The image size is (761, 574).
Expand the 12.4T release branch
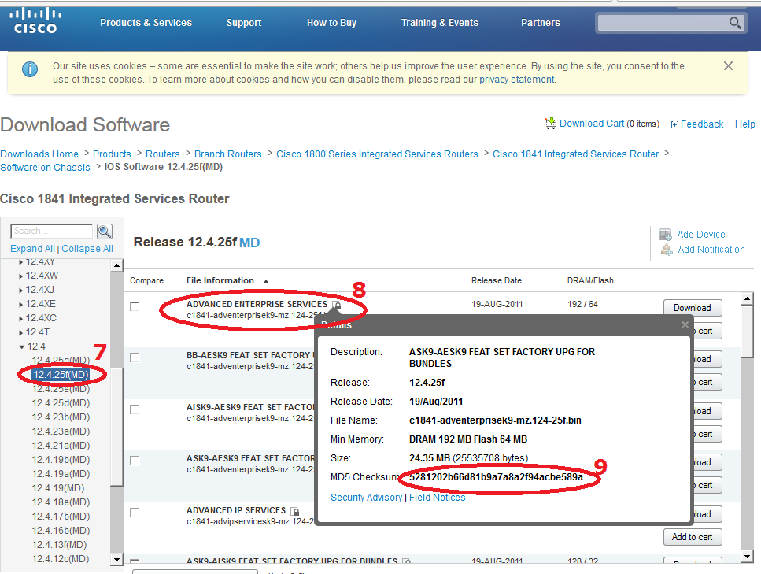(21, 332)
